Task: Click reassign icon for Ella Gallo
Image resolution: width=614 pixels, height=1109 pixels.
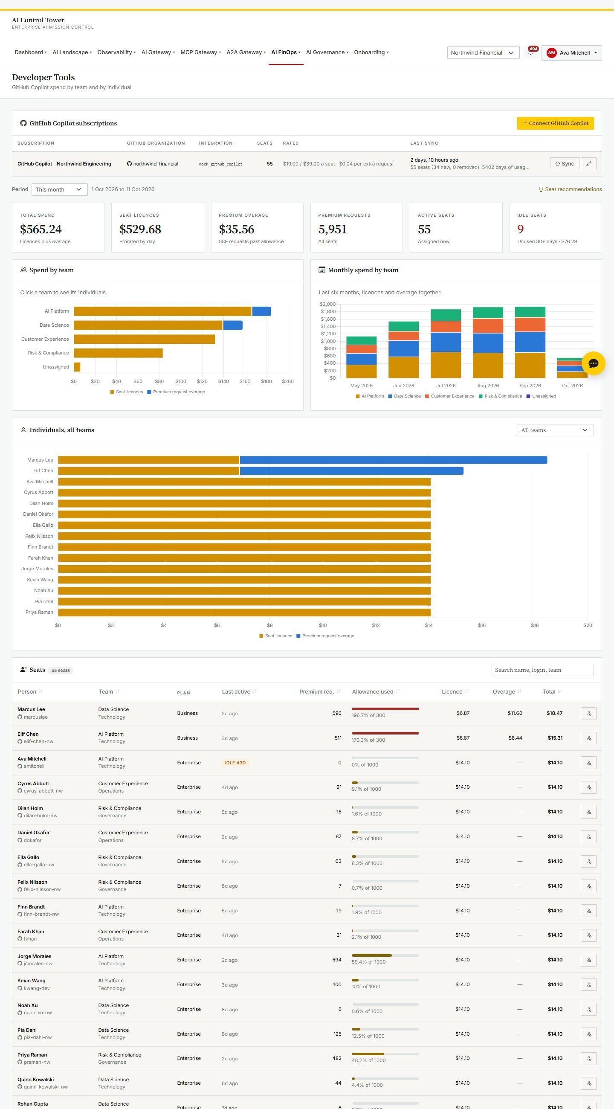Action: [588, 861]
